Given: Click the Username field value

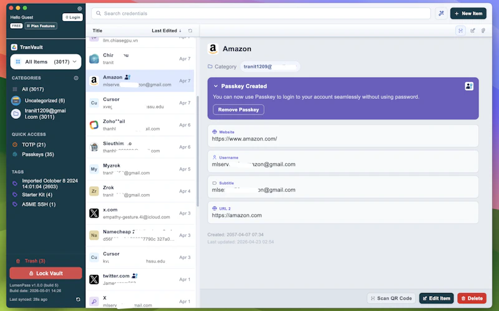Looking at the screenshot, I should coord(253,164).
